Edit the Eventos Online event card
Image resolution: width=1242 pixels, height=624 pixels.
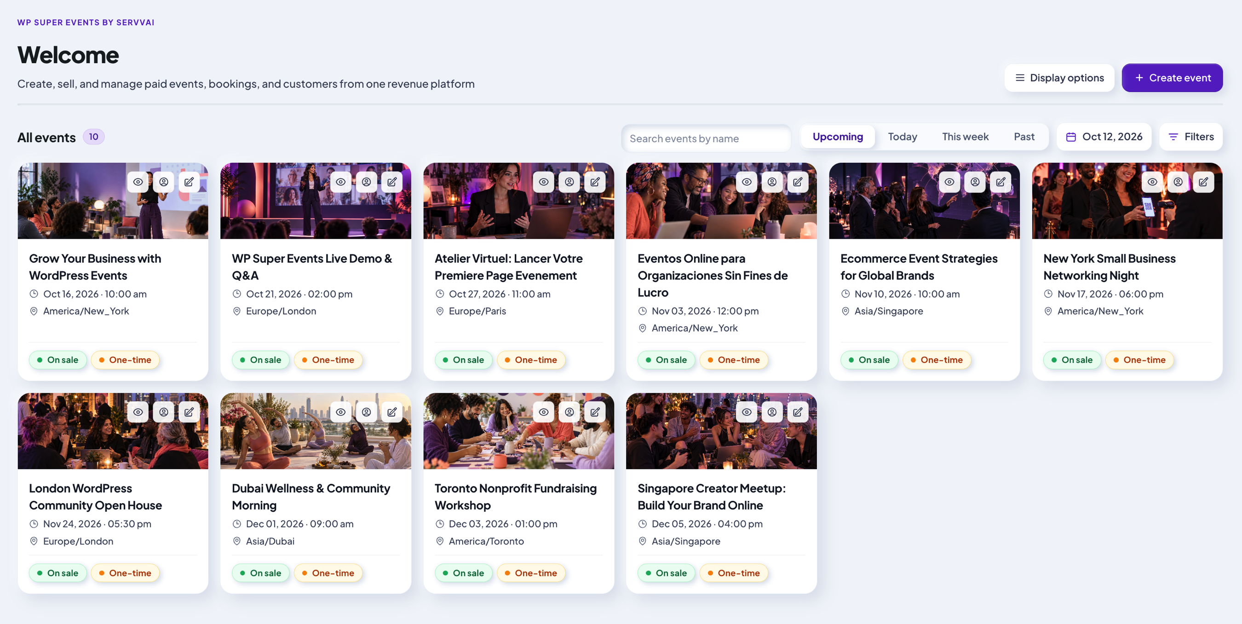coord(798,182)
